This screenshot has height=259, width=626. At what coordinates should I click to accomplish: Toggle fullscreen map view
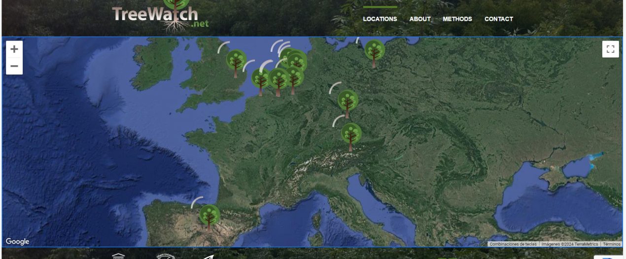610,49
